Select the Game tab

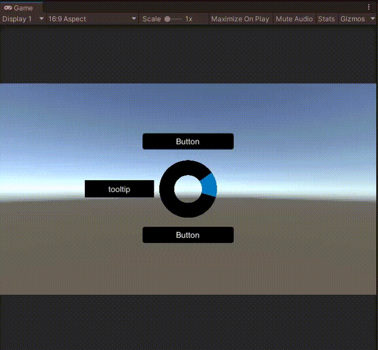coord(21,7)
